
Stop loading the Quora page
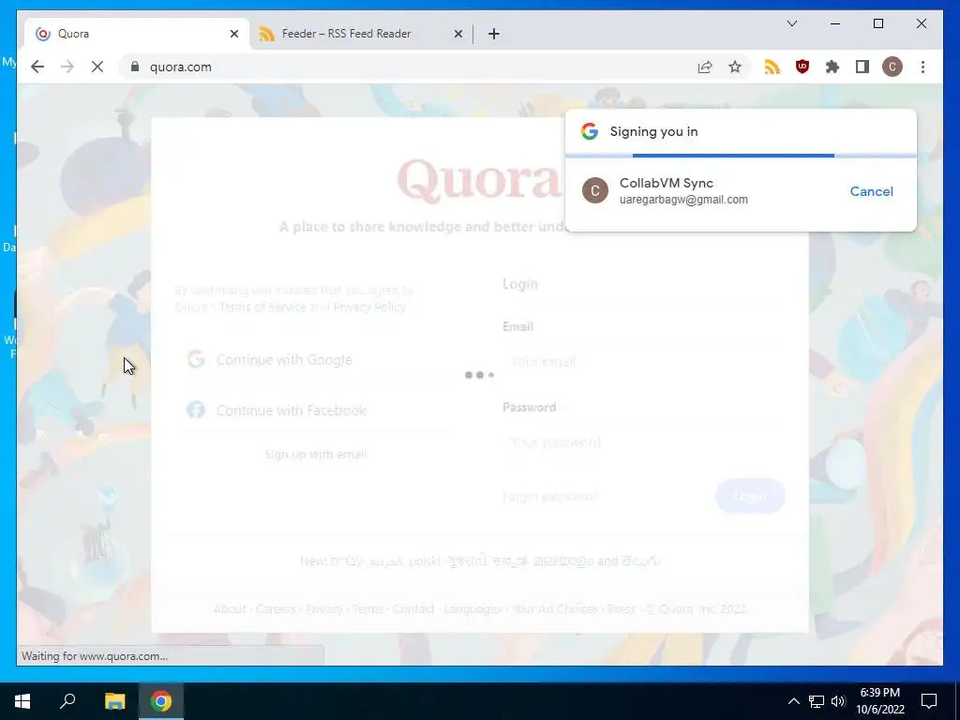(x=97, y=67)
